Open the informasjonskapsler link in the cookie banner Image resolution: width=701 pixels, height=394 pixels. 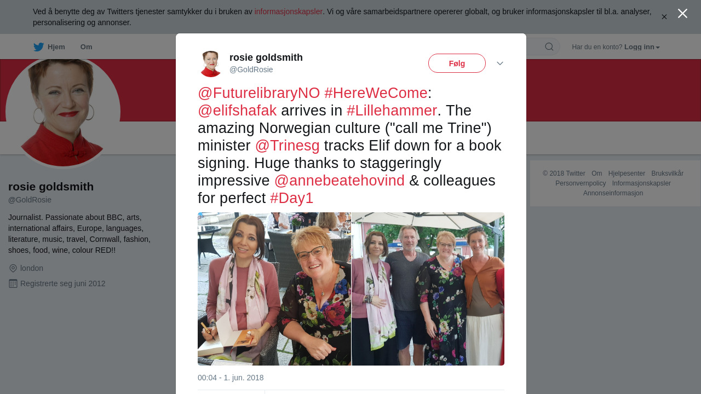coord(289,11)
